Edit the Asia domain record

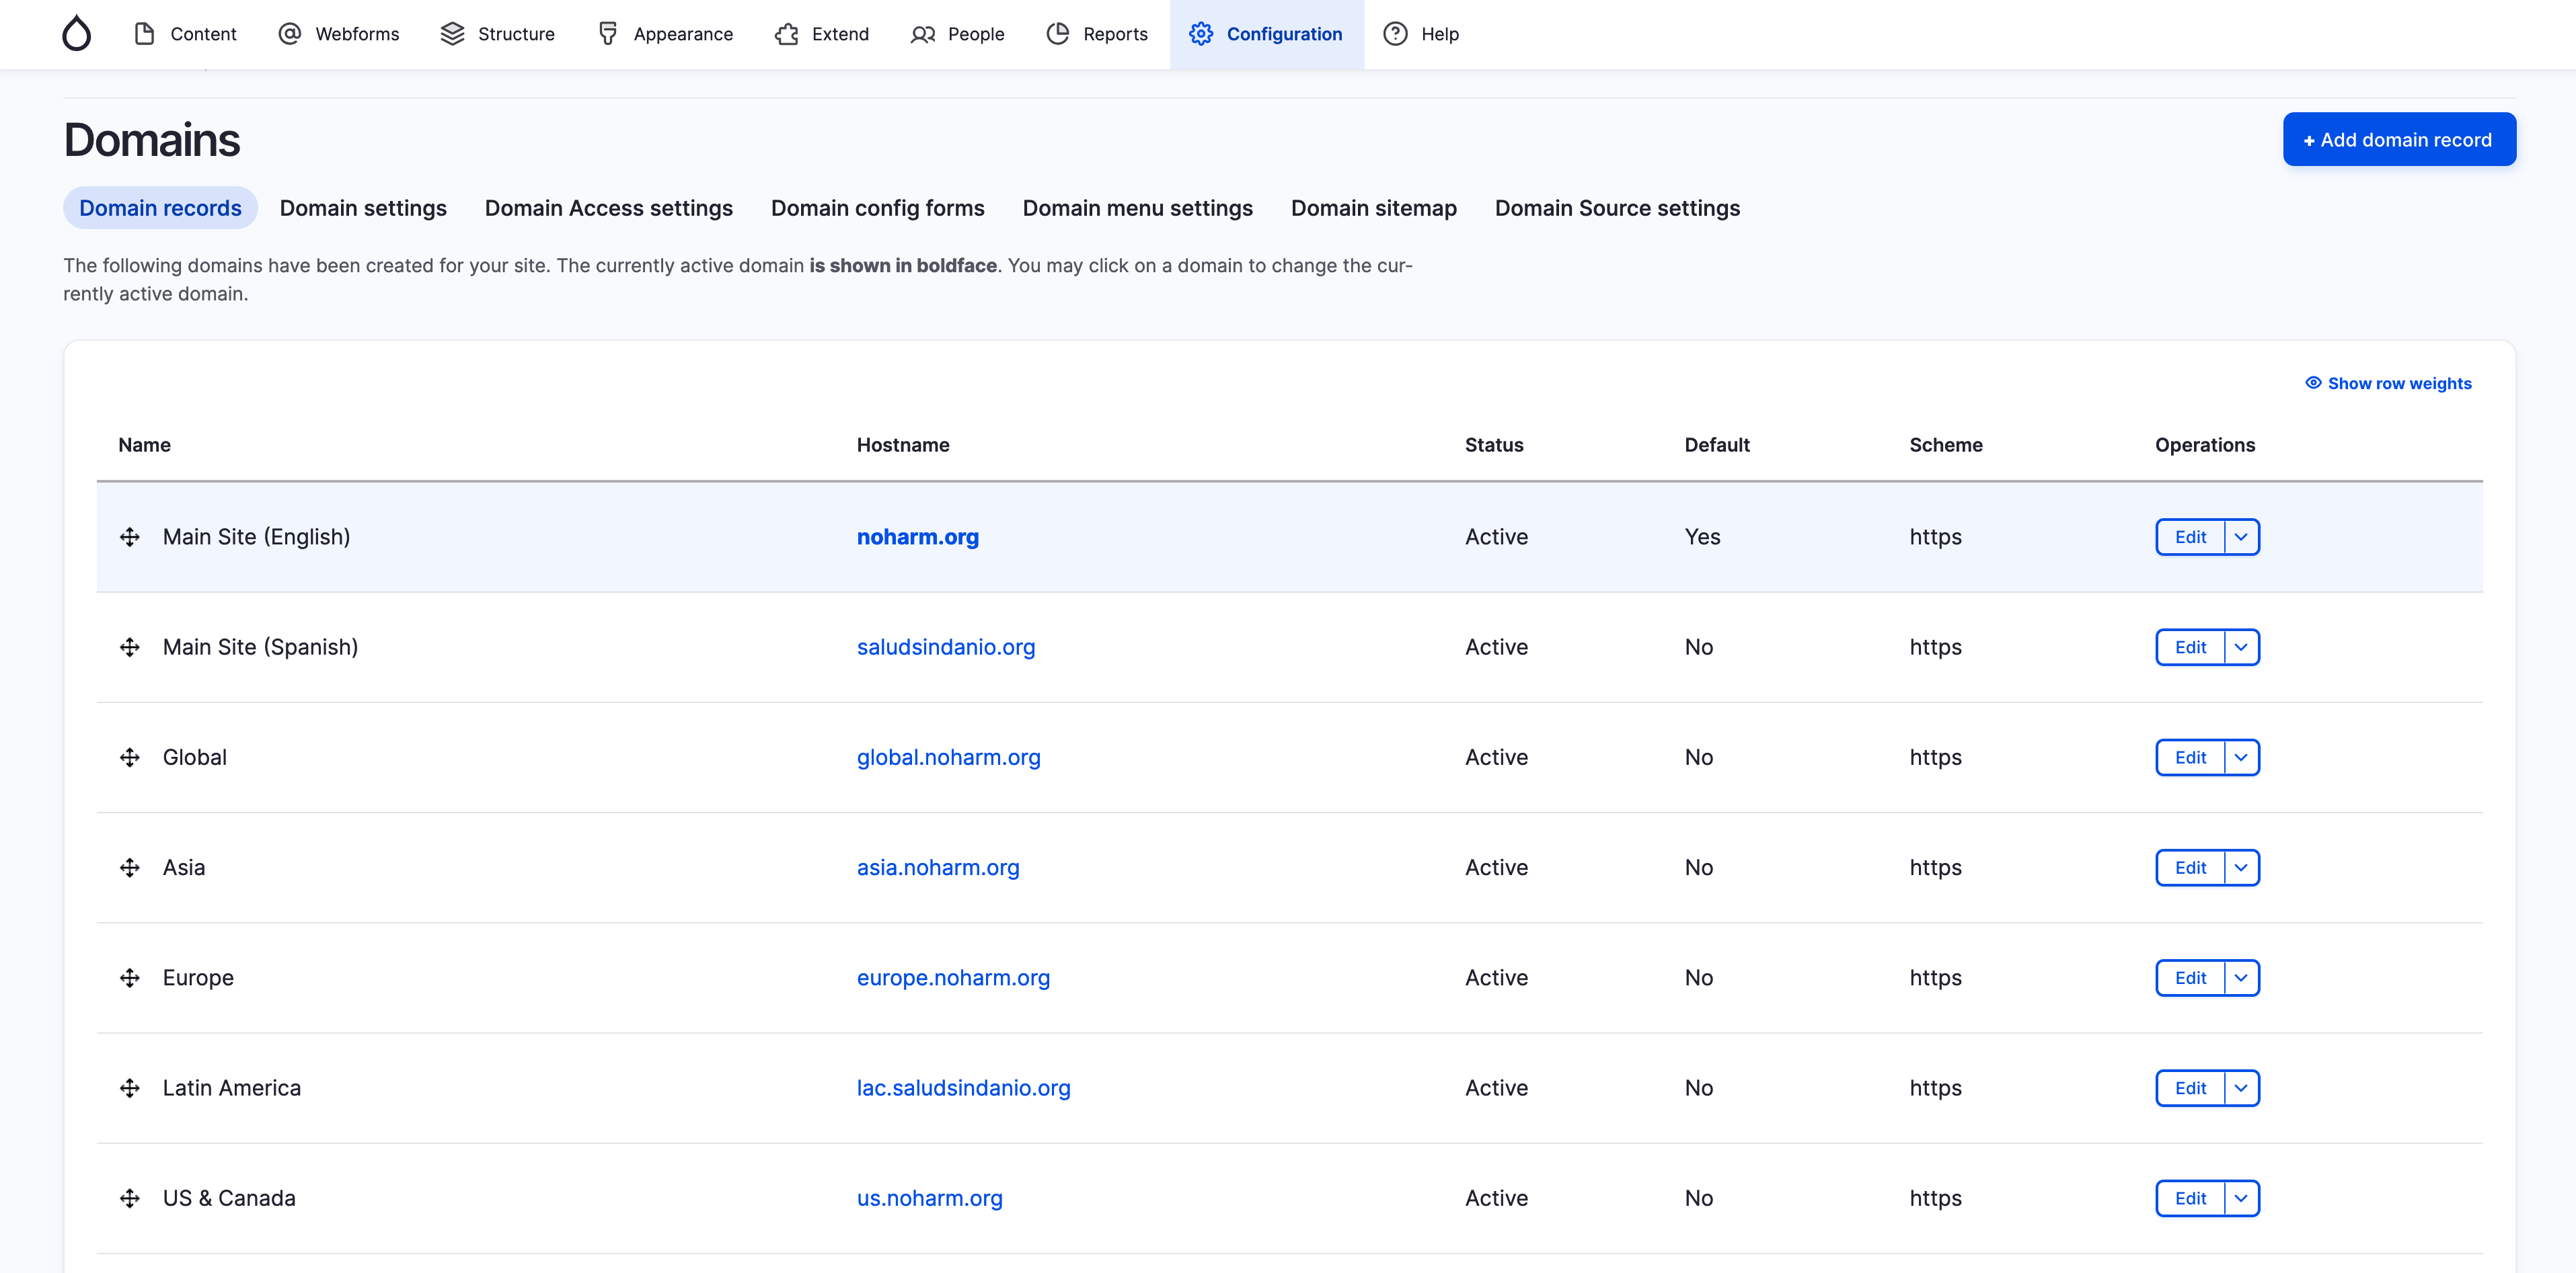point(2190,867)
